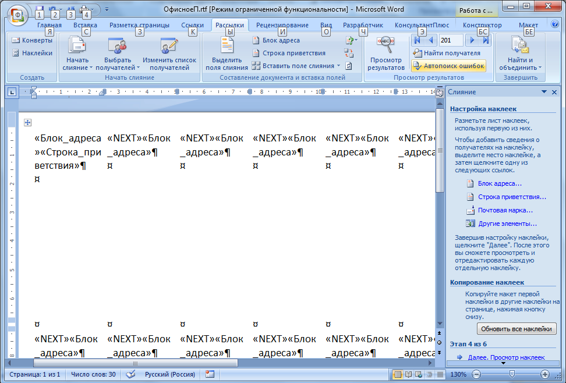Toggle the ruler button above scrollbar
This screenshot has width=566, height=383.
tap(440, 93)
